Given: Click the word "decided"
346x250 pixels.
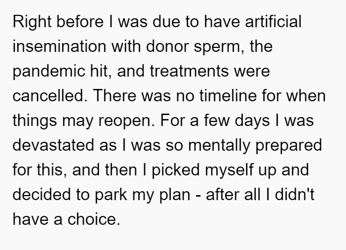Looking at the screenshot, I should pos(42,194).
